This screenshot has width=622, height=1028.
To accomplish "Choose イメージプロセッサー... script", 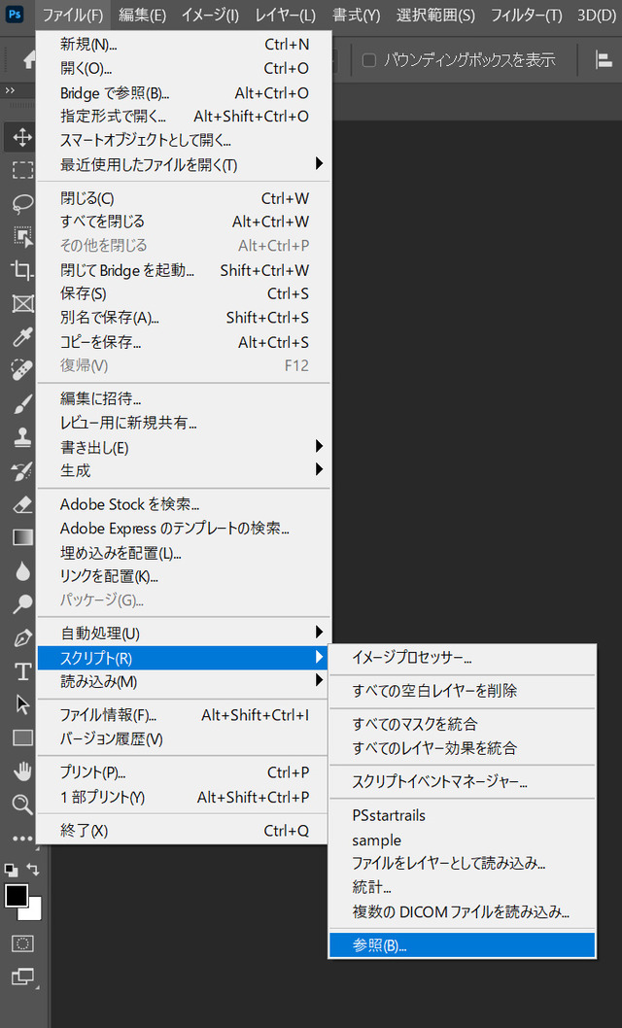I will [462, 657].
